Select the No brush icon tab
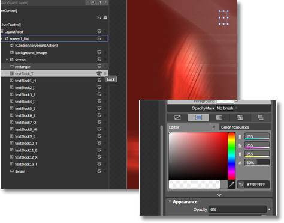This screenshot has height=223, width=284. tap(177, 118)
